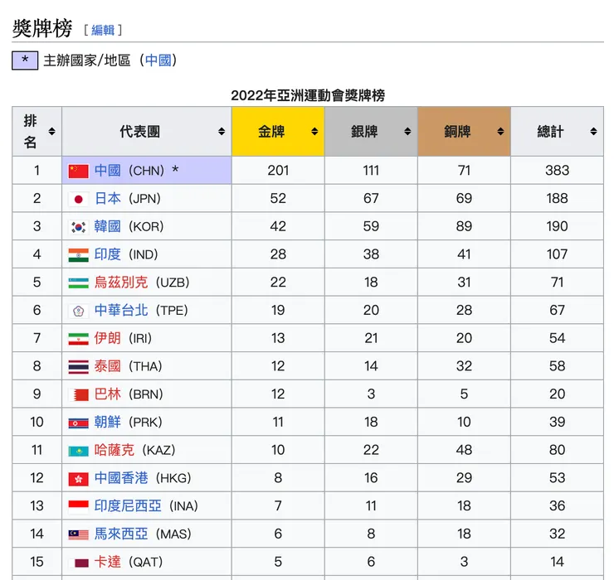Click the Japan flag icon
614x580 pixels.
pos(78,199)
